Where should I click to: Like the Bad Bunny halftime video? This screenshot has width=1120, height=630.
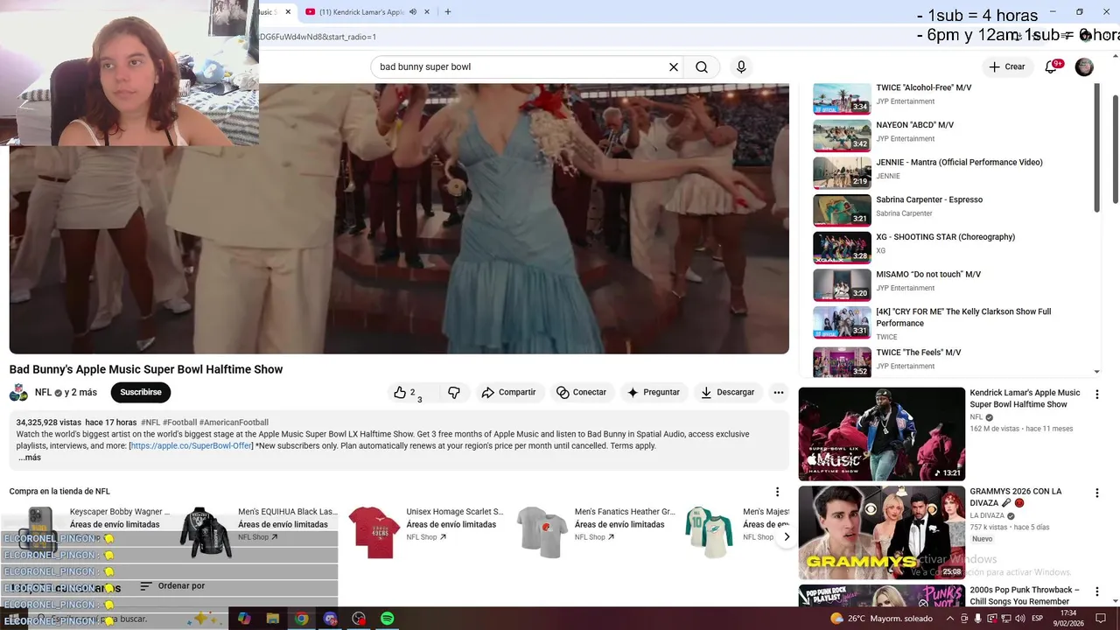[x=404, y=392]
